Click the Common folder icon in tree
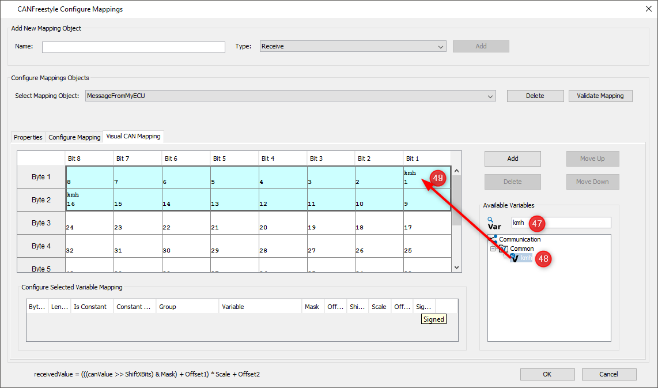 502,248
